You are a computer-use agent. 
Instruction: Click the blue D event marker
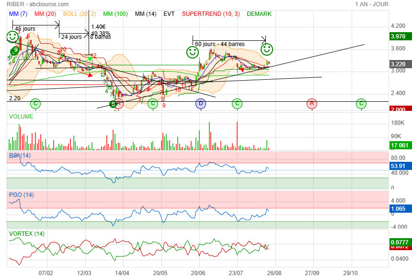200,103
